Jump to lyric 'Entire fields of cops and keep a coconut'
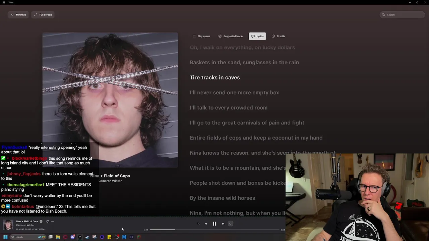429x241 pixels. (x=256, y=138)
